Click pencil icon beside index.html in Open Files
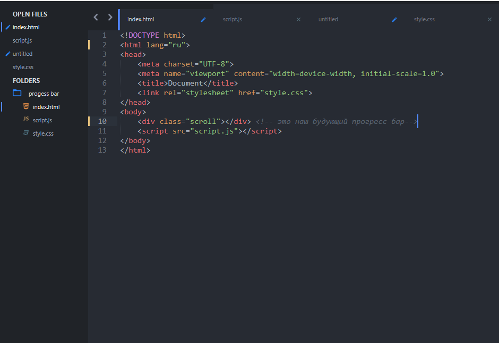Screen dimensions: 499x343 tap(7, 27)
